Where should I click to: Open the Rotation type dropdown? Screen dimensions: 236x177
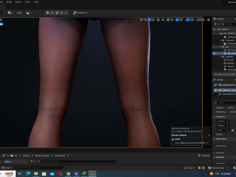click(223, 126)
